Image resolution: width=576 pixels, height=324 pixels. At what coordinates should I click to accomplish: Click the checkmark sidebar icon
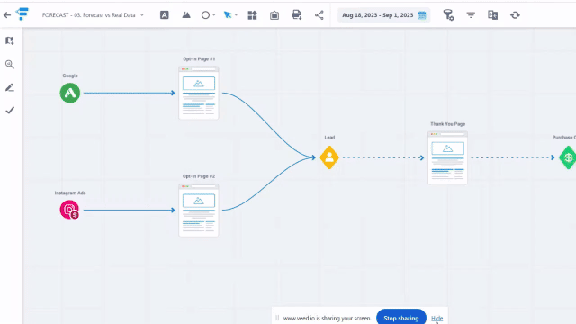pos(10,110)
